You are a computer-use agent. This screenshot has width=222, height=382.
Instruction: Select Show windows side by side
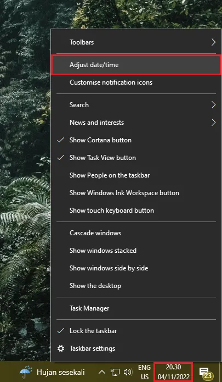coord(136,268)
